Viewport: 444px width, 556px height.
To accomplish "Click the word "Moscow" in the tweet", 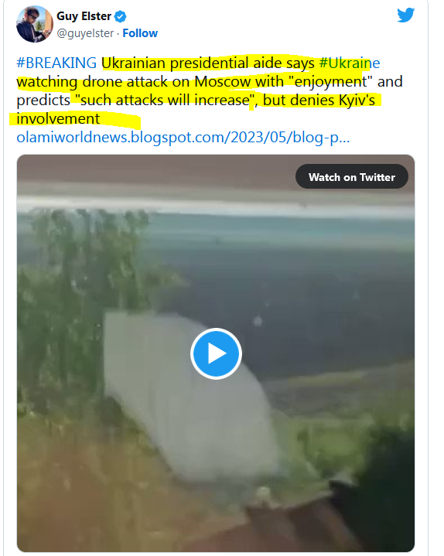I will click(222, 82).
